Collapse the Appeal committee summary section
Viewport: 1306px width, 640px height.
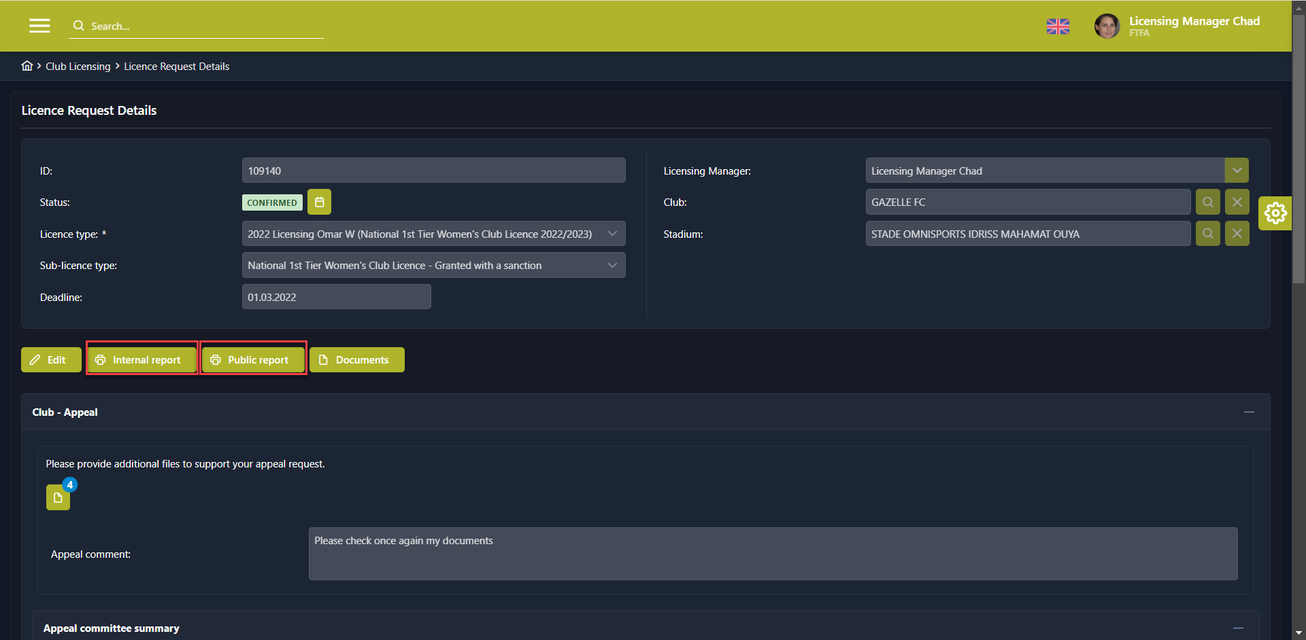1238,628
